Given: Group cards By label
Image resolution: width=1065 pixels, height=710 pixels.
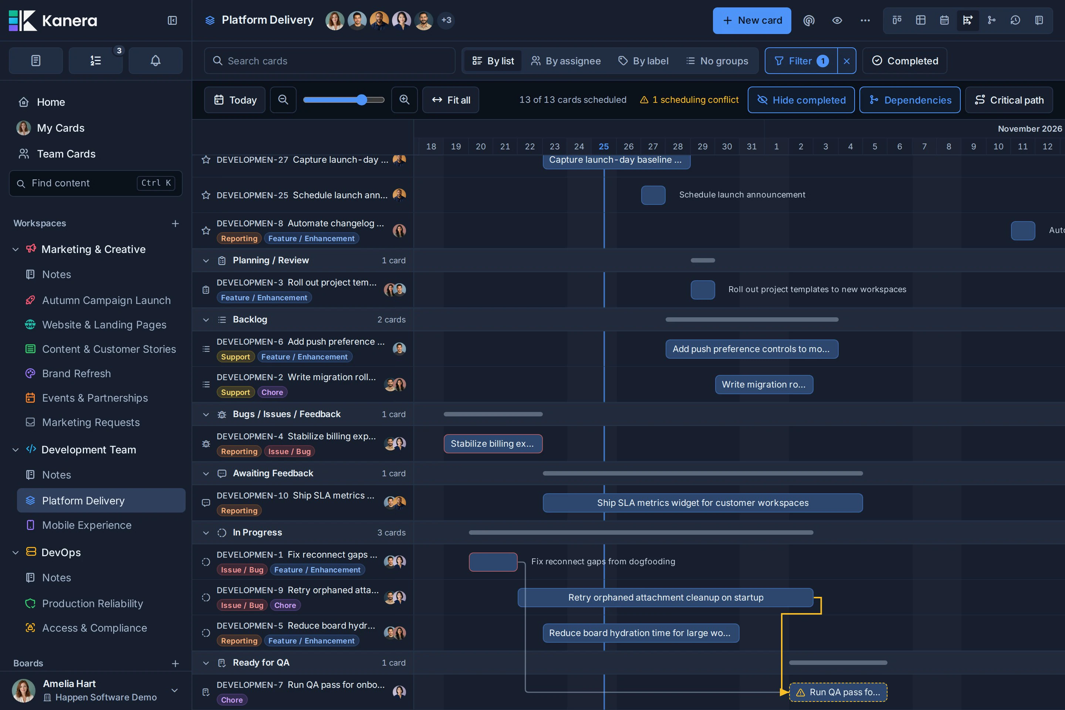Looking at the screenshot, I should tap(643, 61).
